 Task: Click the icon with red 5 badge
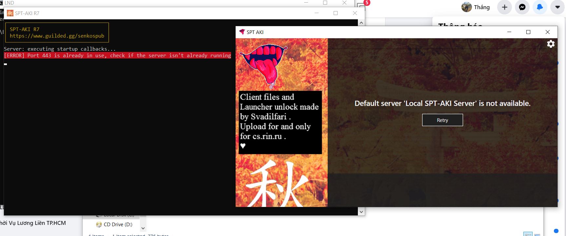pyautogui.click(x=362, y=6)
